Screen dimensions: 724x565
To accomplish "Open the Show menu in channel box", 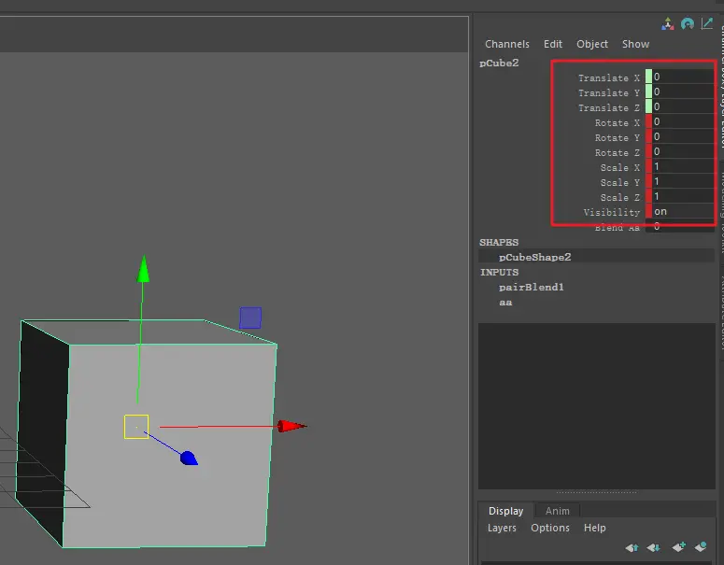I will [635, 44].
